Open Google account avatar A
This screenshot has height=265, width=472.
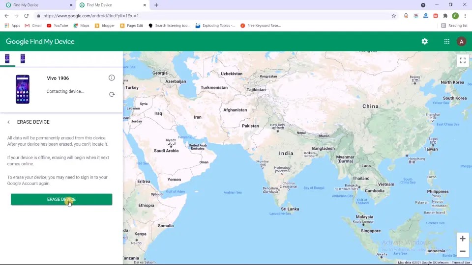pyautogui.click(x=461, y=41)
